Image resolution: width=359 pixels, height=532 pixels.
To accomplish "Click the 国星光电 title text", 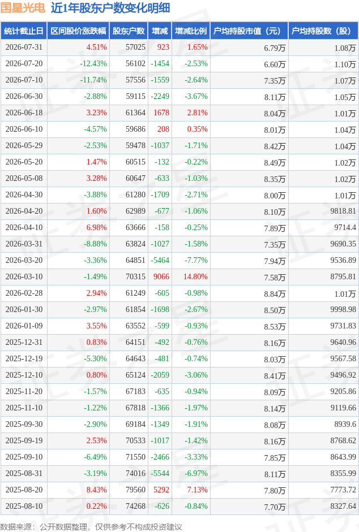I will pyautogui.click(x=23, y=8).
